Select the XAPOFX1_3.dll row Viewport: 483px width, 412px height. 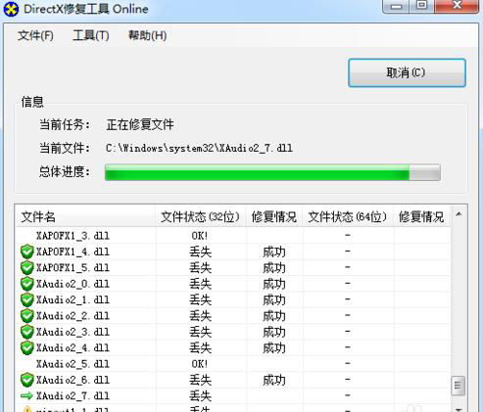pos(233,236)
